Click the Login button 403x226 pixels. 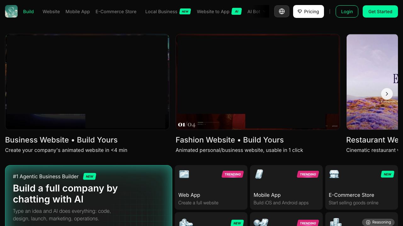point(347,12)
